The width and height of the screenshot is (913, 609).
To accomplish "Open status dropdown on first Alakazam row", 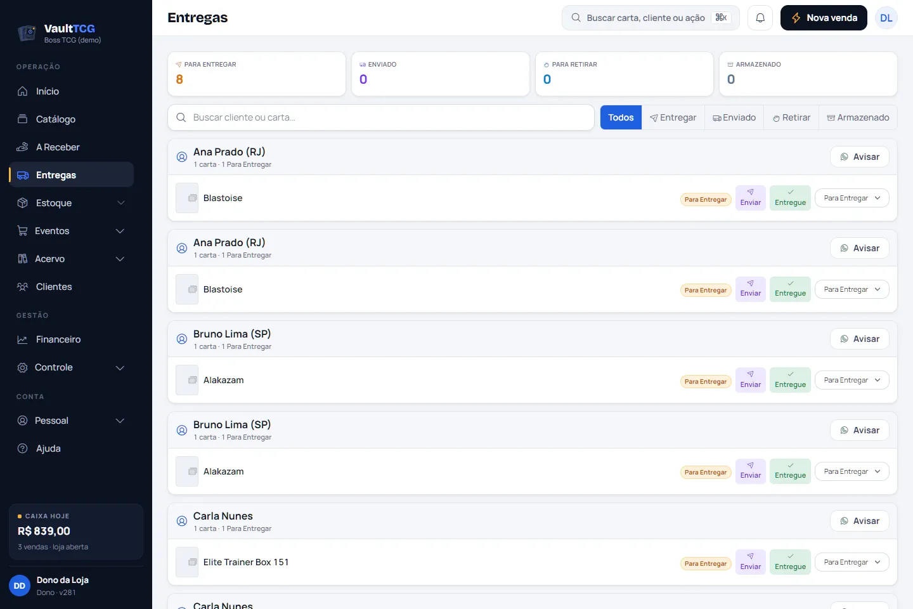I will 851,380.
